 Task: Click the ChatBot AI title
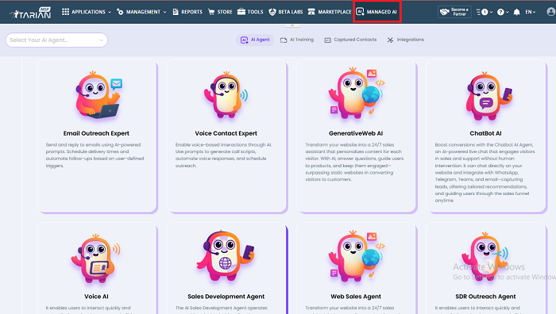485,133
